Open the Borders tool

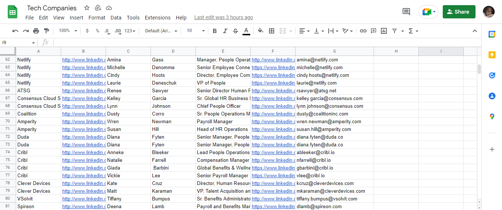[272, 31]
